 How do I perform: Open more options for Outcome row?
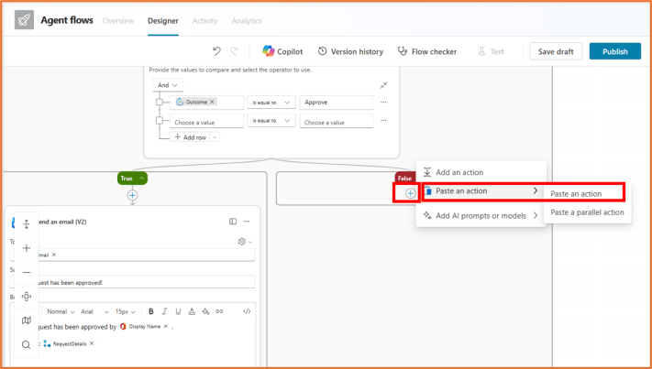[x=383, y=103]
